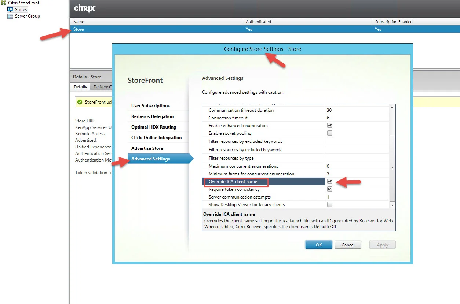Open Server Group in the tree
This screenshot has width=460, height=304.
point(28,16)
